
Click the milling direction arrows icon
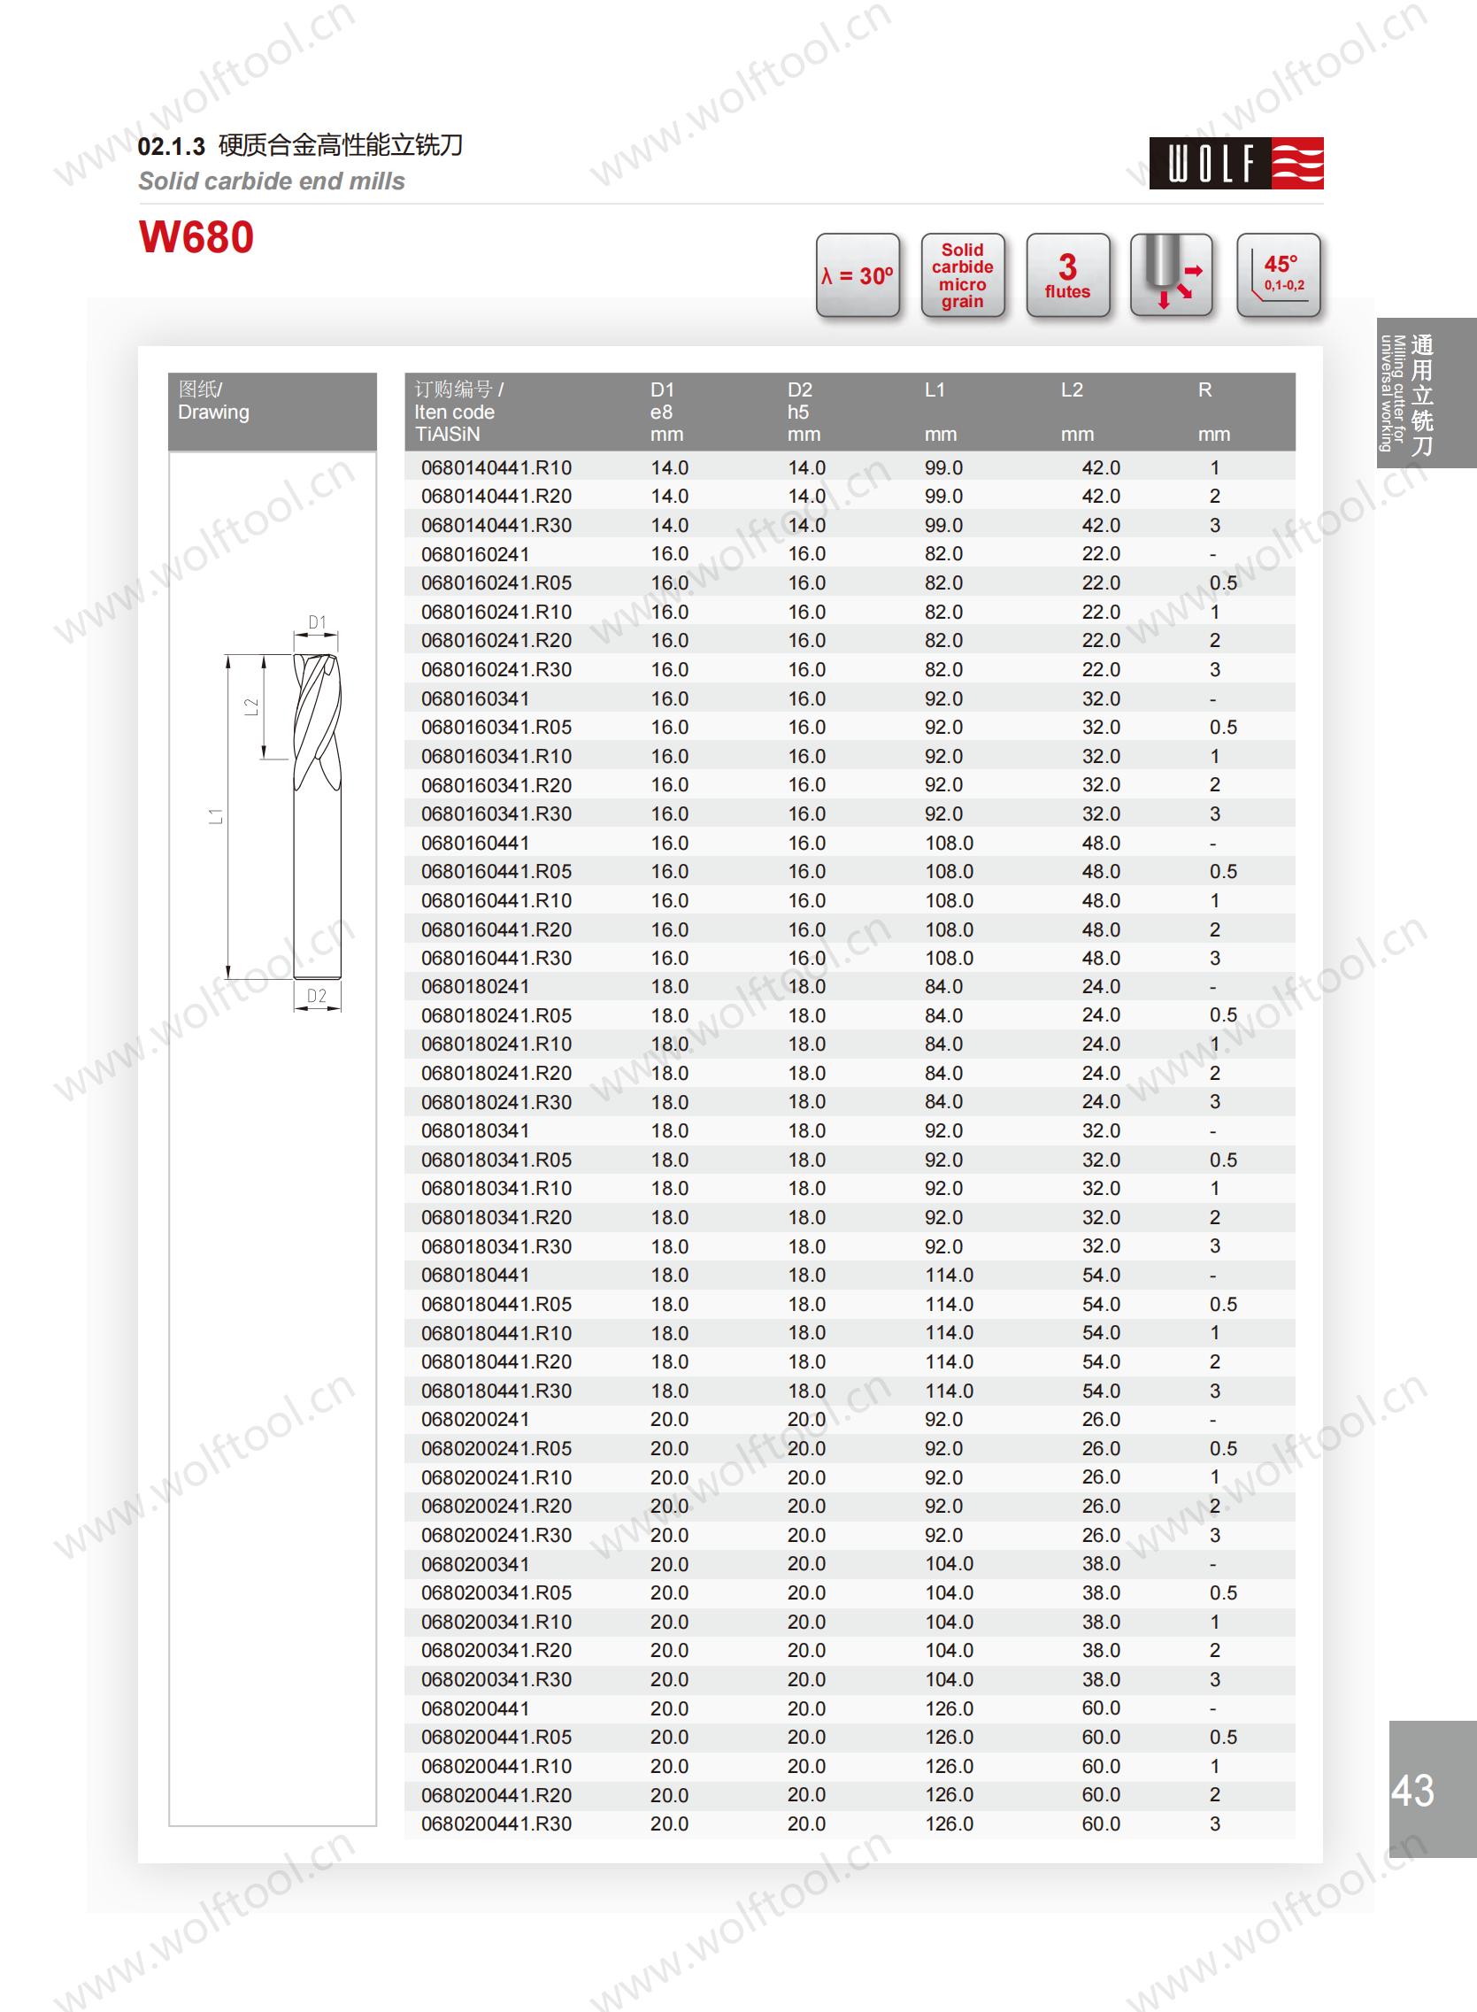[x=1172, y=275]
